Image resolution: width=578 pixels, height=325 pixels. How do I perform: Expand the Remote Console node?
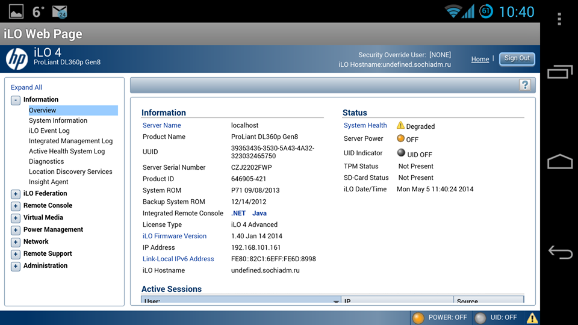(16, 206)
